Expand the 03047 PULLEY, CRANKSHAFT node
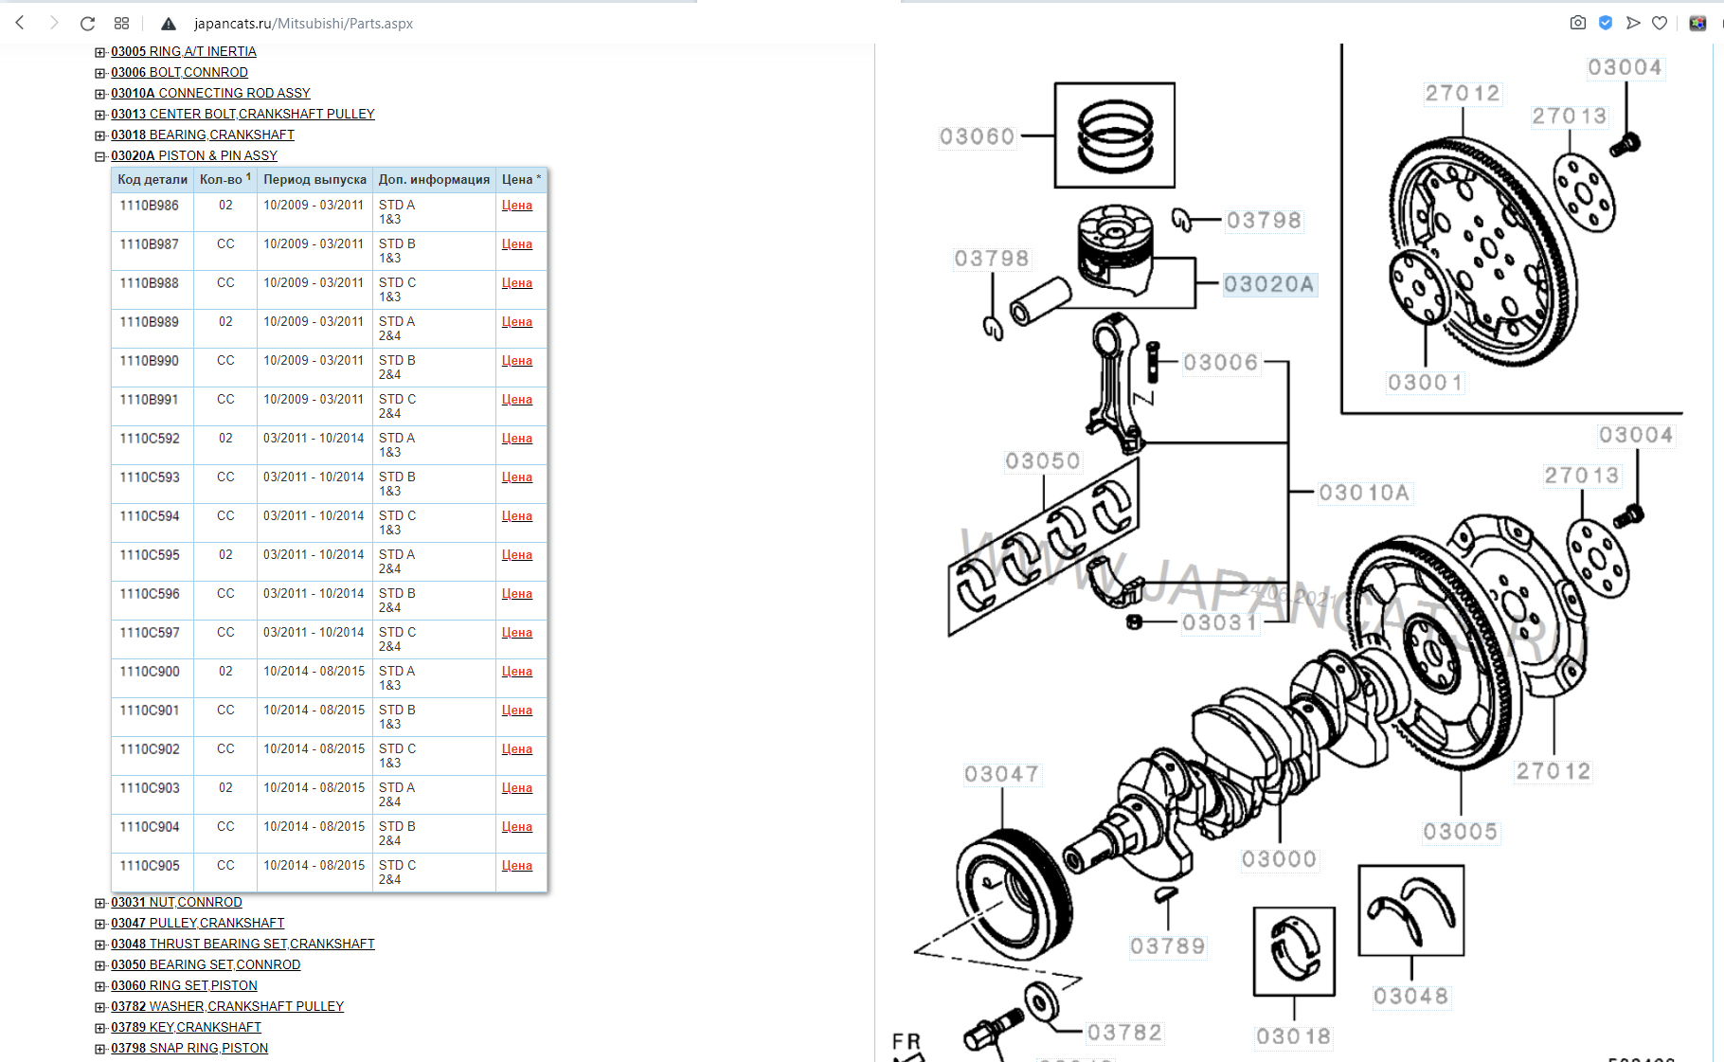The width and height of the screenshot is (1724, 1062). pyautogui.click(x=100, y=924)
